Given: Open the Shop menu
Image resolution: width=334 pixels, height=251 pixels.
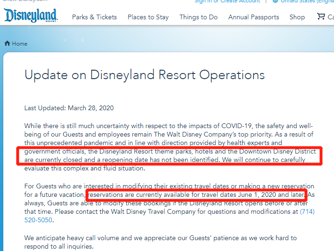Looking at the screenshot, I should click(297, 17).
